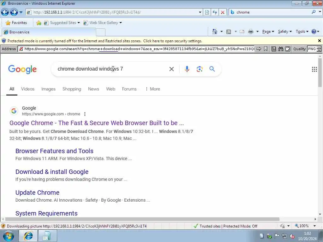This screenshot has height=242, width=323.
Task: Click the Browservice binoculars find icon
Action: pos(280,49)
